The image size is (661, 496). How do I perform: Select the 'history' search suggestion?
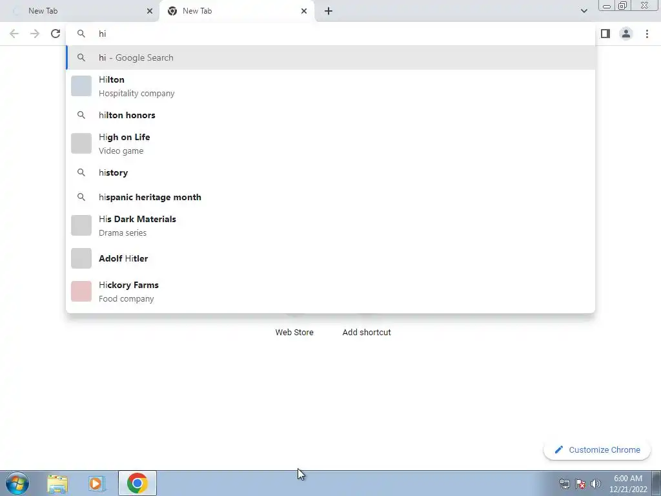330,172
